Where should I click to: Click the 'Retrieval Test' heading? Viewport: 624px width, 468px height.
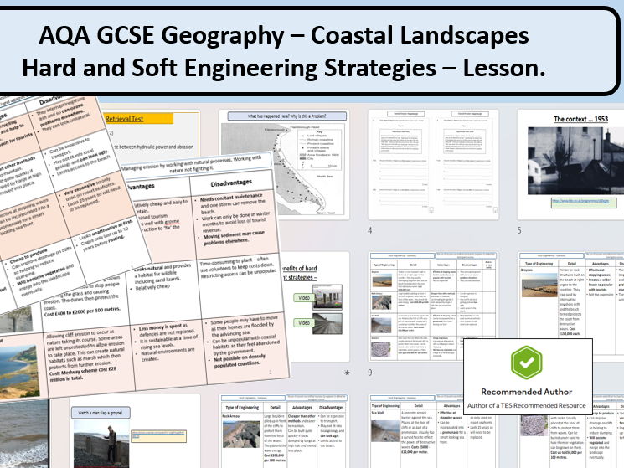tap(124, 119)
